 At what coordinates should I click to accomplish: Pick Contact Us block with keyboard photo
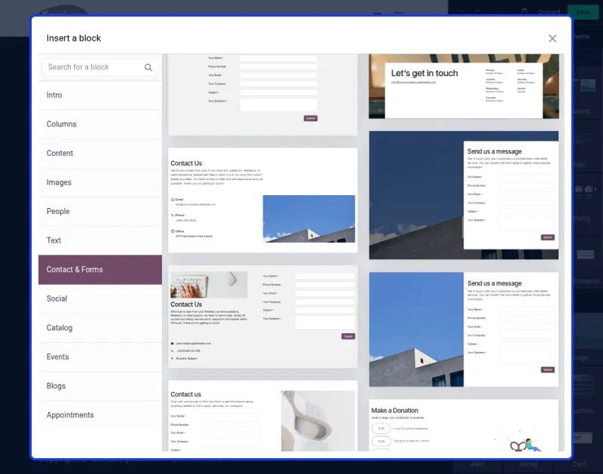point(262,317)
